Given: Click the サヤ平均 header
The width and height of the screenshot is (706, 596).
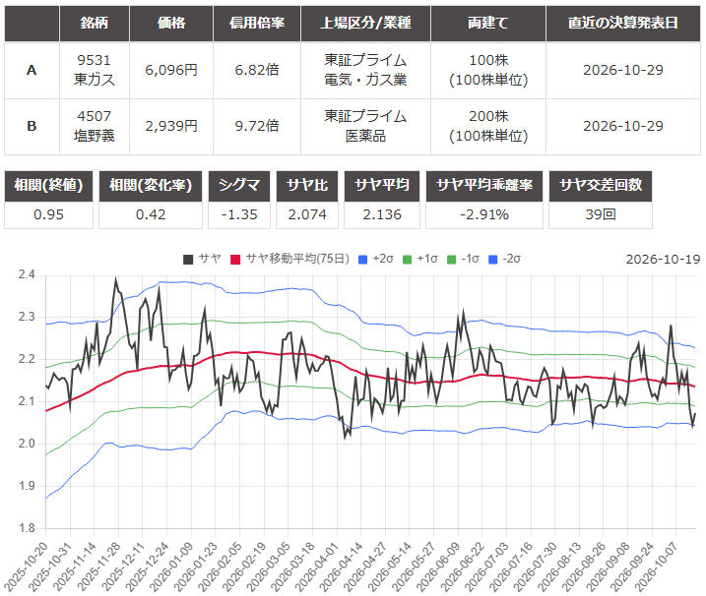Looking at the screenshot, I should [x=382, y=186].
